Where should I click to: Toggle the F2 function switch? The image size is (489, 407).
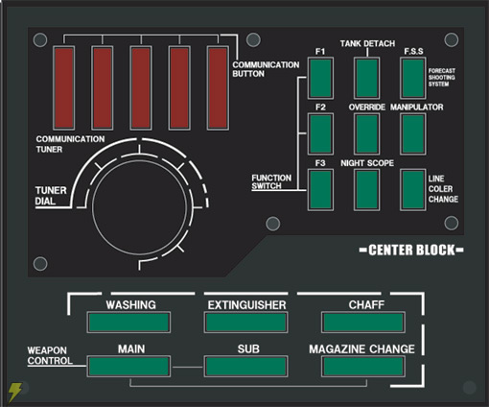(320, 133)
